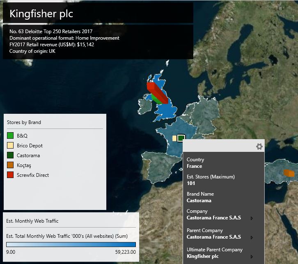298x264 pixels.
Task: Click the Kingfisher plc title
Action: point(41,14)
